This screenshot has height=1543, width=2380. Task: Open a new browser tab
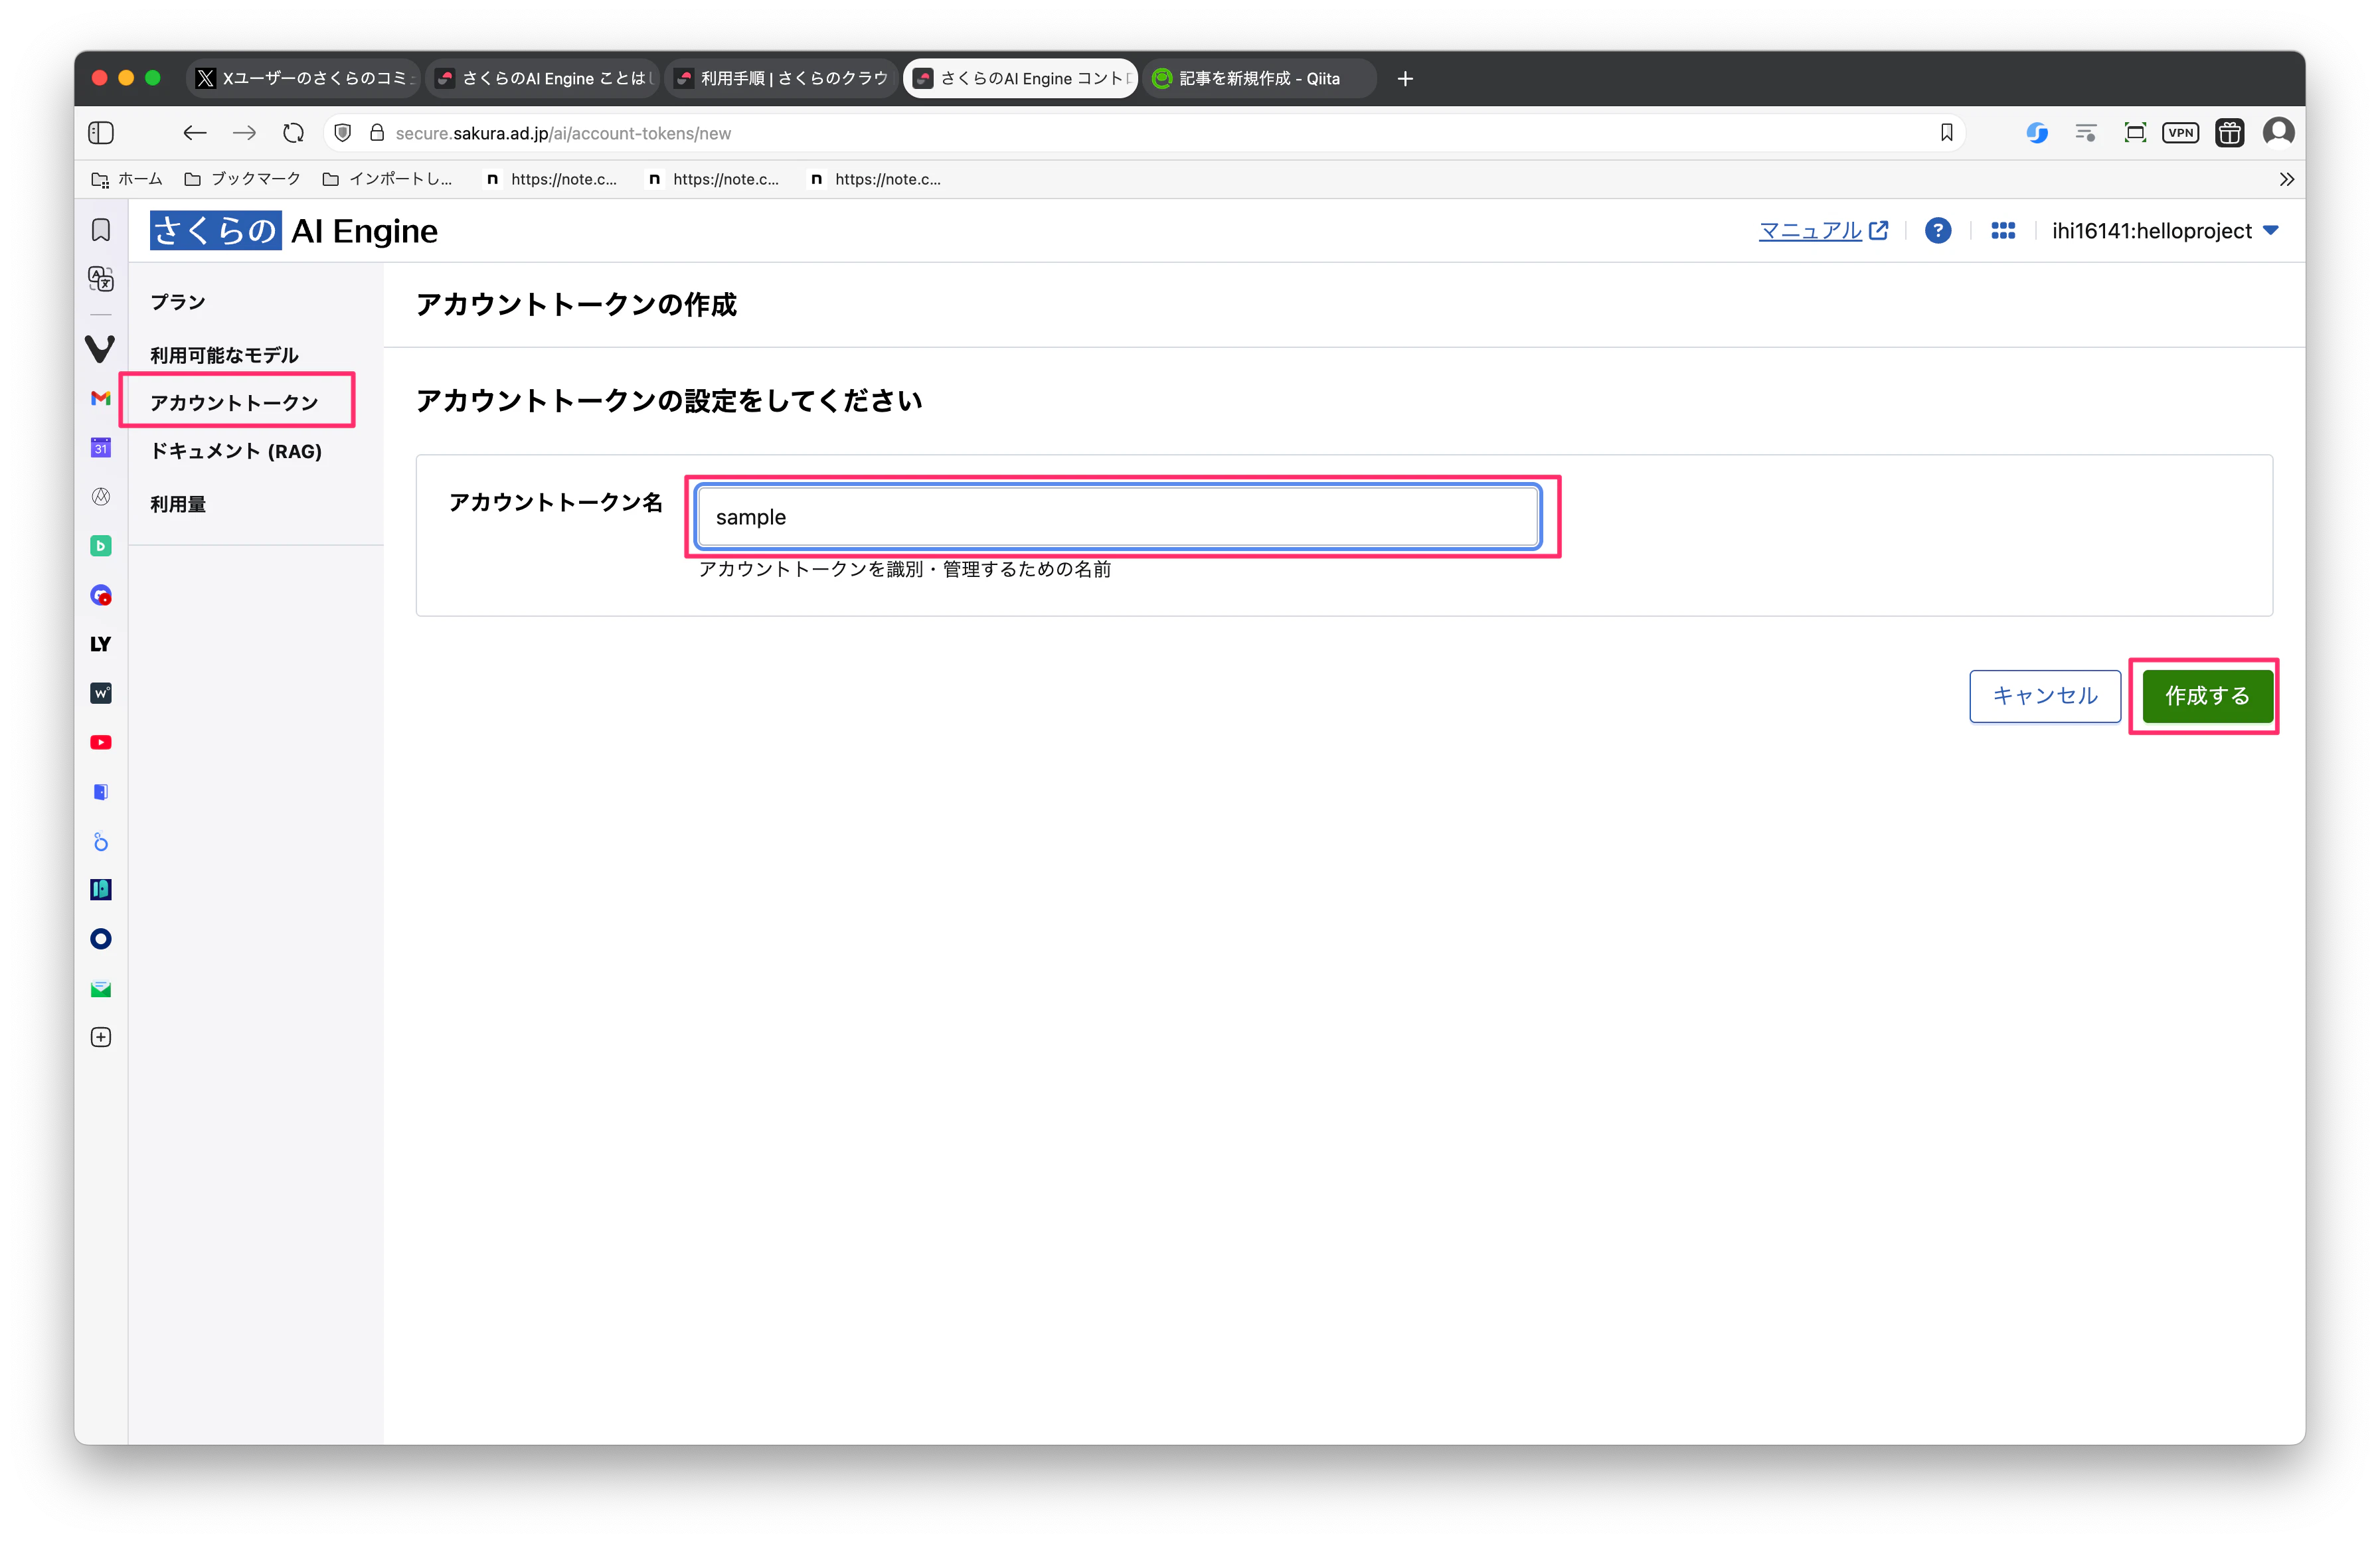point(1404,78)
